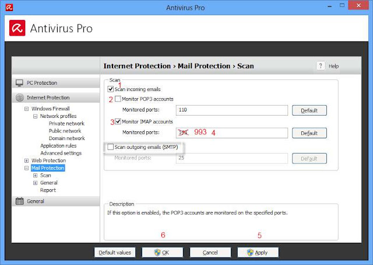Click the Internet Protection globe icon
This screenshot has width=373, height=265.
[19, 97]
